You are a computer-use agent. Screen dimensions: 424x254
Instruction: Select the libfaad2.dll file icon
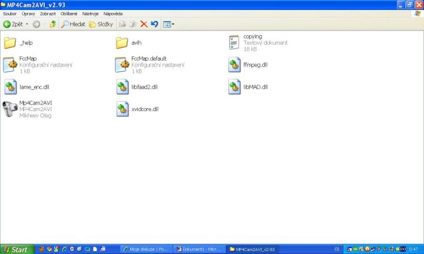[x=122, y=87]
